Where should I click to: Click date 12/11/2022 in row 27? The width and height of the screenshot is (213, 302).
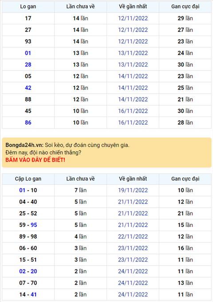(x=133, y=30)
